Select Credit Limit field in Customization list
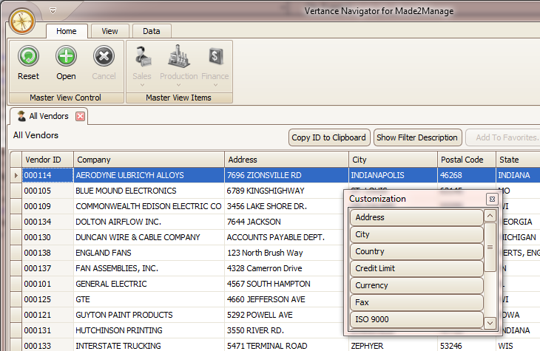Image resolution: width=540 pixels, height=351 pixels. point(416,268)
